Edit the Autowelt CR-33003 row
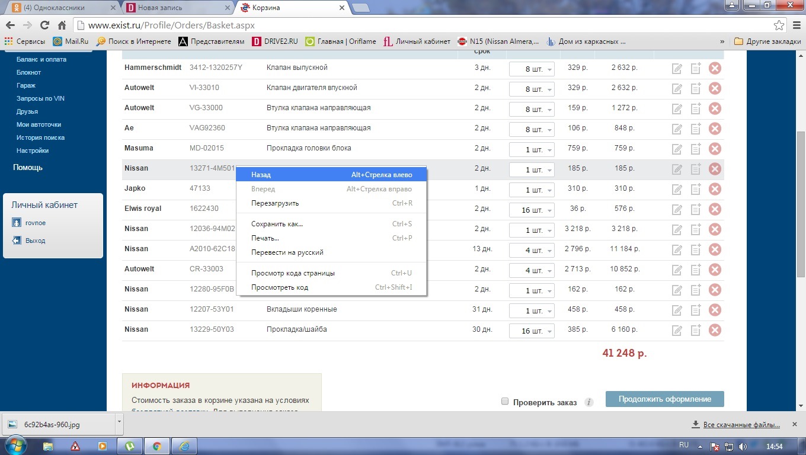Image resolution: width=806 pixels, height=455 pixels. pos(677,270)
